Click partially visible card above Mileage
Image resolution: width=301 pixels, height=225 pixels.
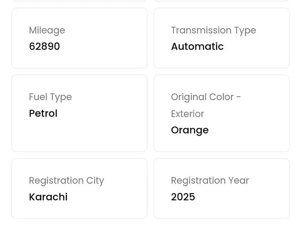(x=79, y=0)
